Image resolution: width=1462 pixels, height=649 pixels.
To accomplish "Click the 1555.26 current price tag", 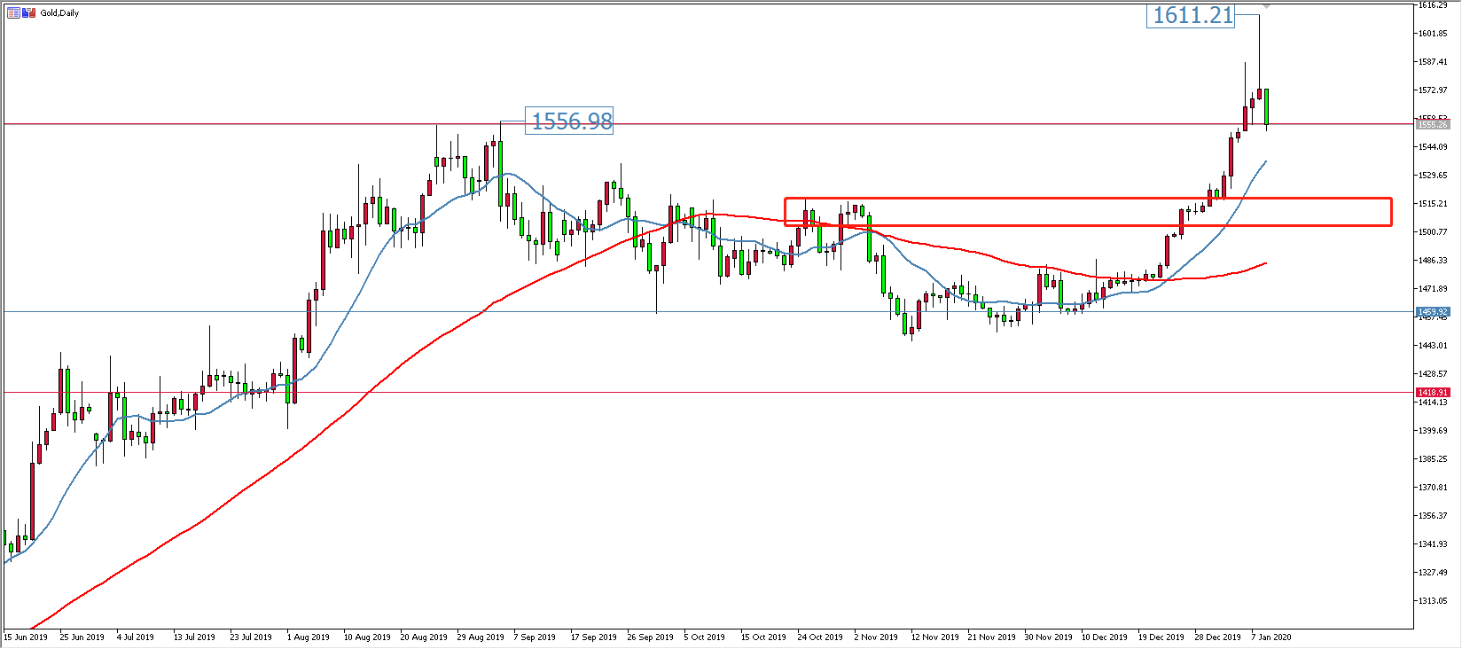I will pos(1433,125).
